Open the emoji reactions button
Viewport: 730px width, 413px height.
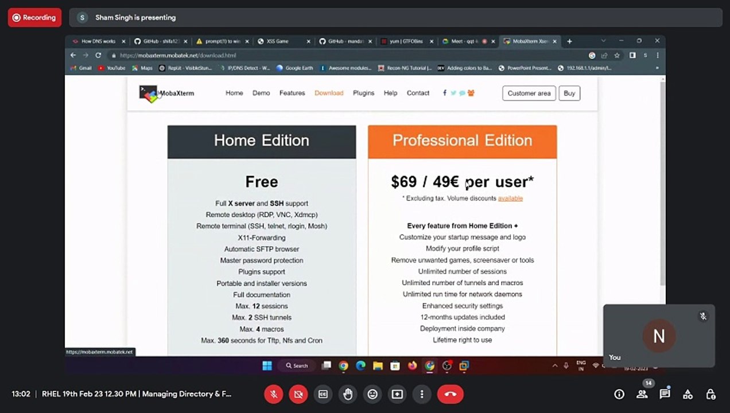tap(372, 394)
